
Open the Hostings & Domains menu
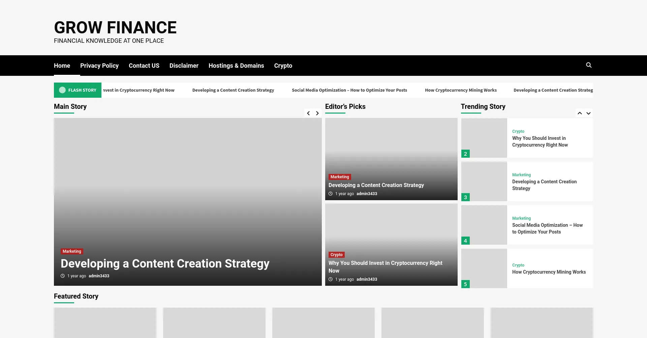click(x=236, y=66)
